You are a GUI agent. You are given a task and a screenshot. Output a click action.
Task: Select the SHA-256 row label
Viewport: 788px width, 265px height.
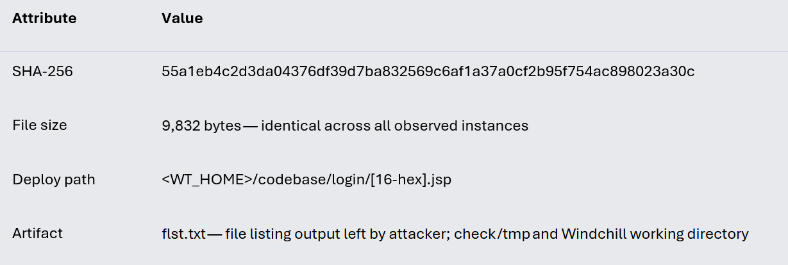42,72
